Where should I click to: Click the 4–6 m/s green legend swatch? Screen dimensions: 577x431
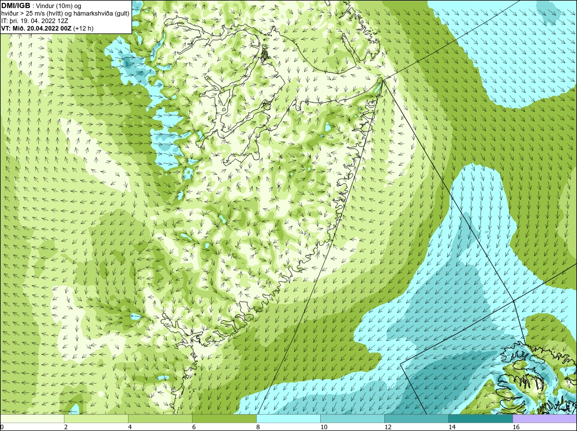click(160, 418)
